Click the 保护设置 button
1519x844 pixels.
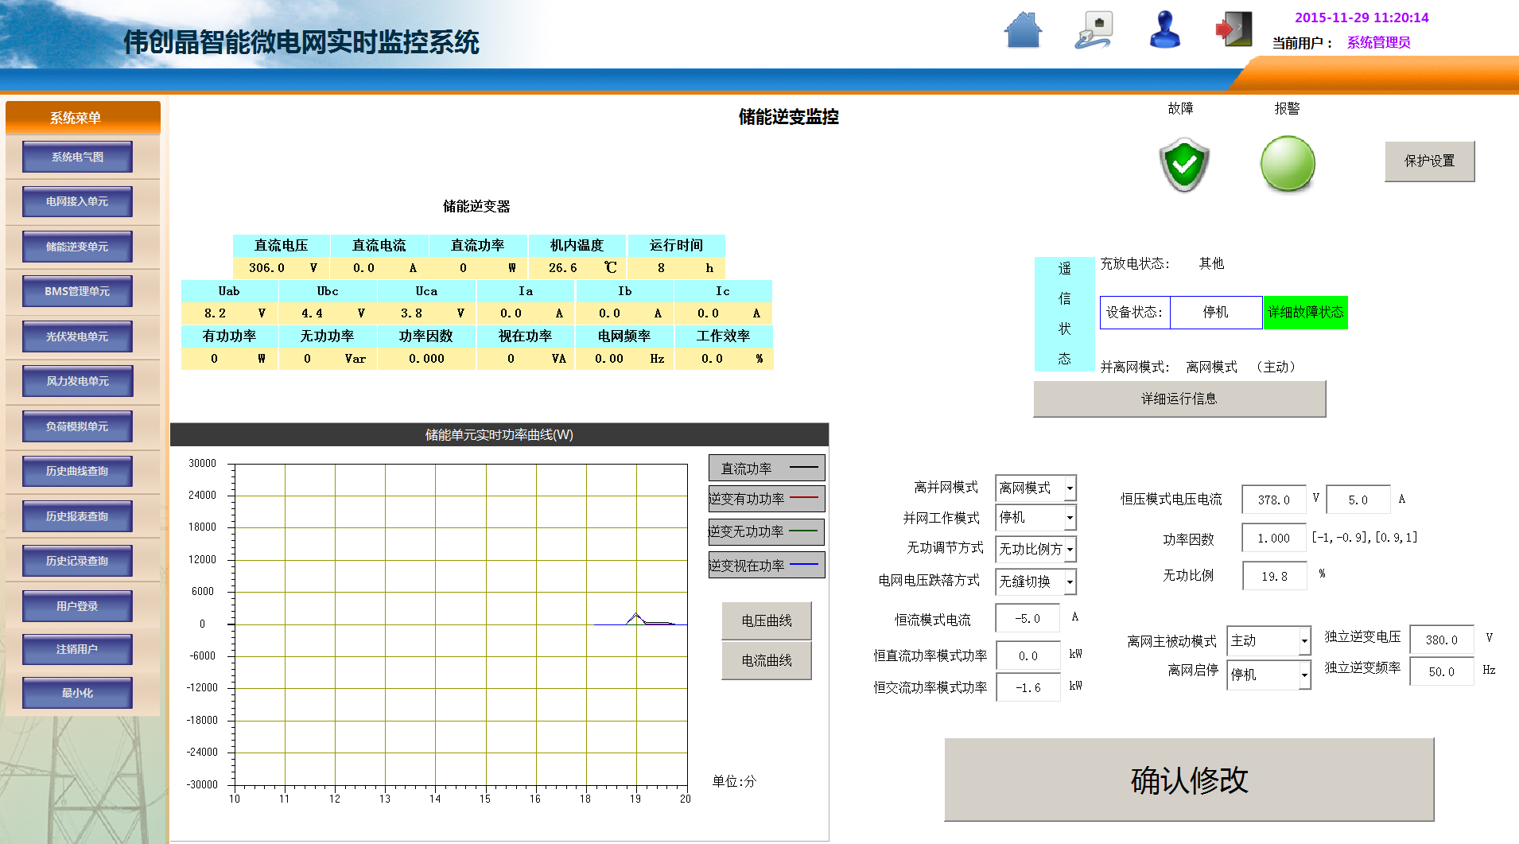tap(1429, 161)
